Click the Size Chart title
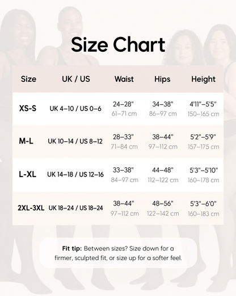This screenshot has height=296, width=236. pos(118,45)
